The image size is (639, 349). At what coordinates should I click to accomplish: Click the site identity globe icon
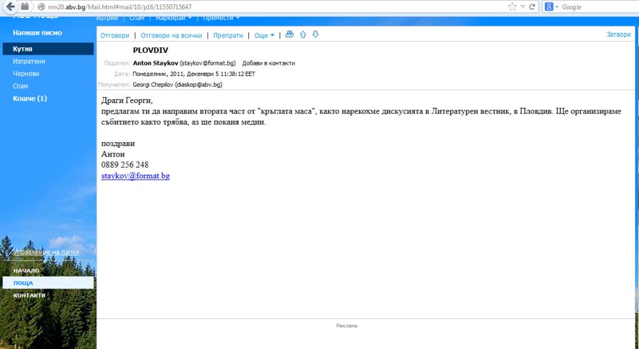point(41,7)
